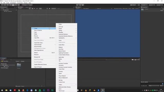Click Reimport All in the context menu
Screen dimensions: 164x92
point(44,57)
